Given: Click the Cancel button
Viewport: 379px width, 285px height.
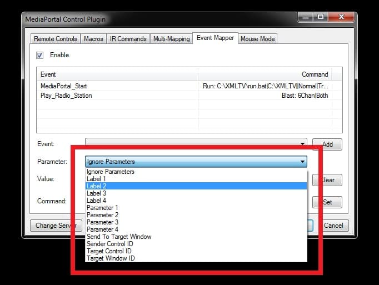Looking at the screenshot, I should 333,226.
